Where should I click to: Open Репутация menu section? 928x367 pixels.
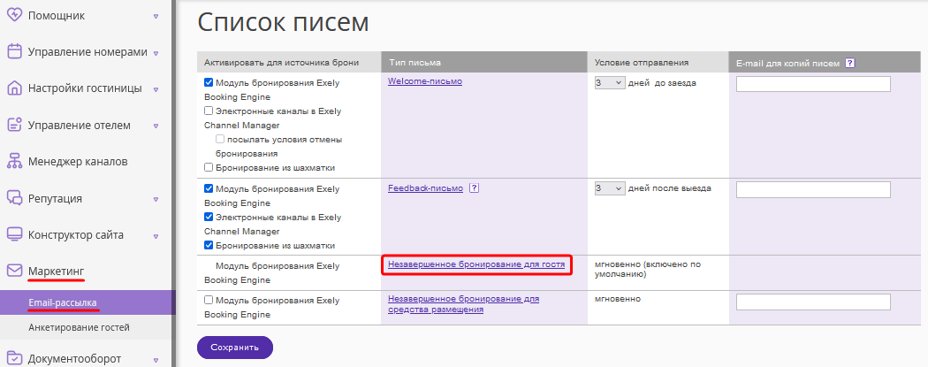(55, 198)
